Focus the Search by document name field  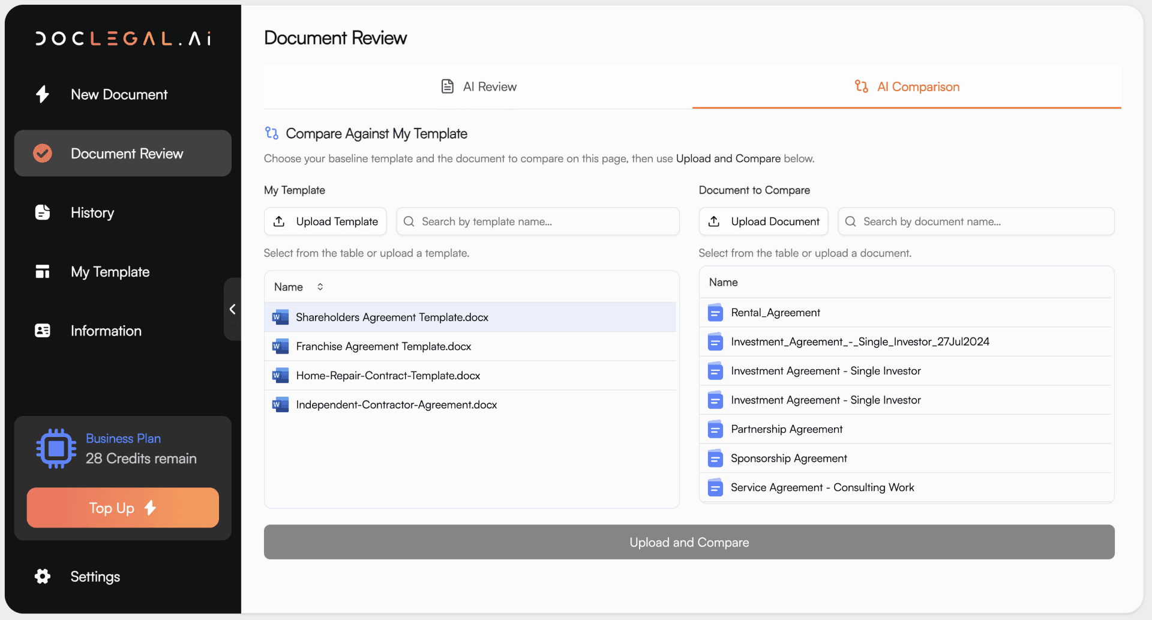[x=976, y=221]
